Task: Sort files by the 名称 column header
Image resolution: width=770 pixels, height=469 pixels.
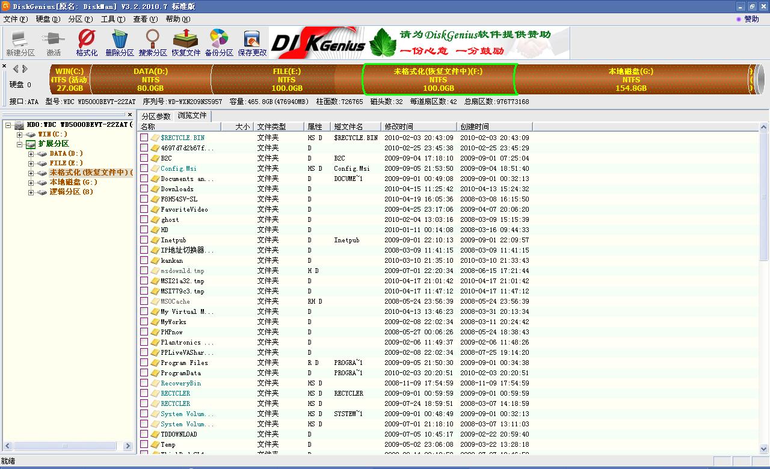Action: tap(180, 127)
